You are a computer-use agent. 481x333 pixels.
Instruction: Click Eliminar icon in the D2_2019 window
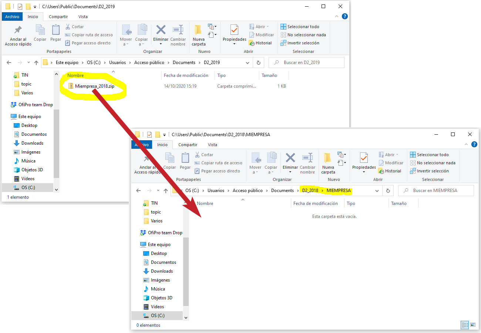click(x=161, y=31)
